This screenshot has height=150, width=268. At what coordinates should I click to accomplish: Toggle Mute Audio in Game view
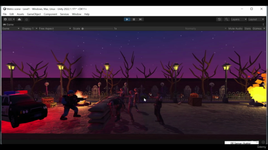tap(235, 29)
